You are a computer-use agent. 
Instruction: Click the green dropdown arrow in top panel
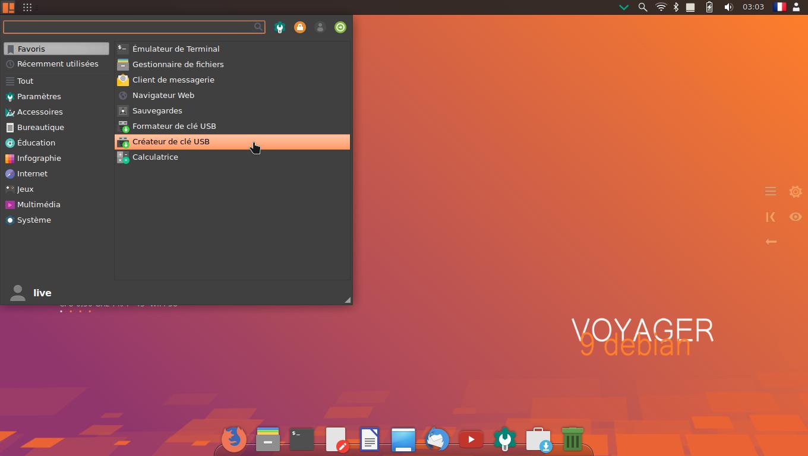tap(624, 7)
